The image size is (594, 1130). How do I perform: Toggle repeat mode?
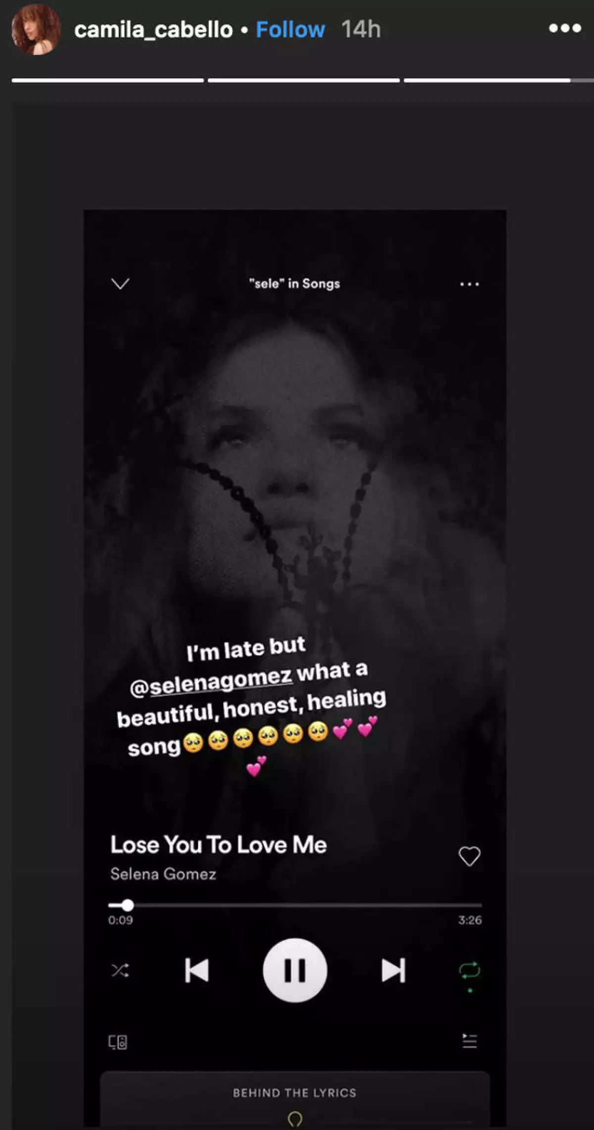(x=469, y=970)
